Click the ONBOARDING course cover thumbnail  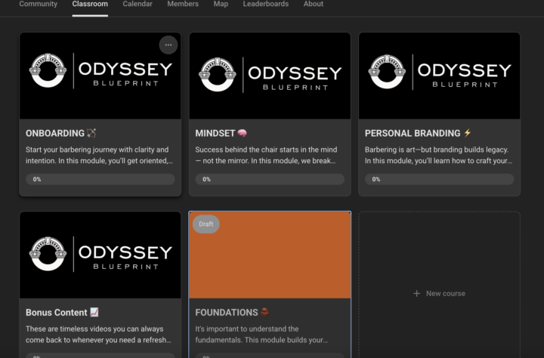[x=100, y=76]
